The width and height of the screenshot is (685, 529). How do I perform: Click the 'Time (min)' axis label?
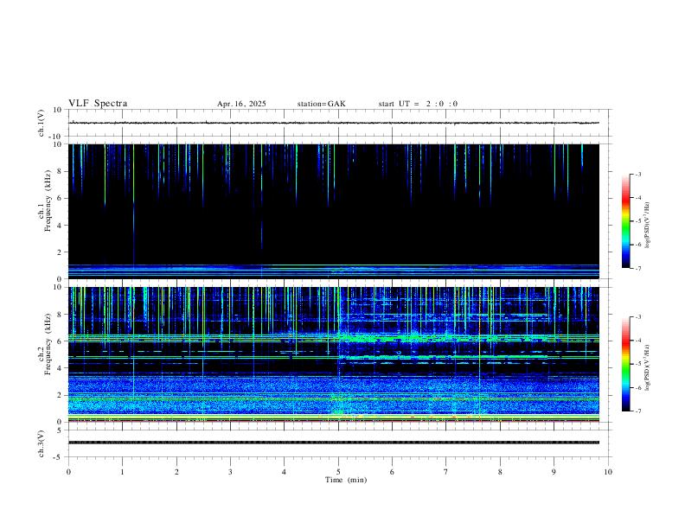tap(346, 480)
